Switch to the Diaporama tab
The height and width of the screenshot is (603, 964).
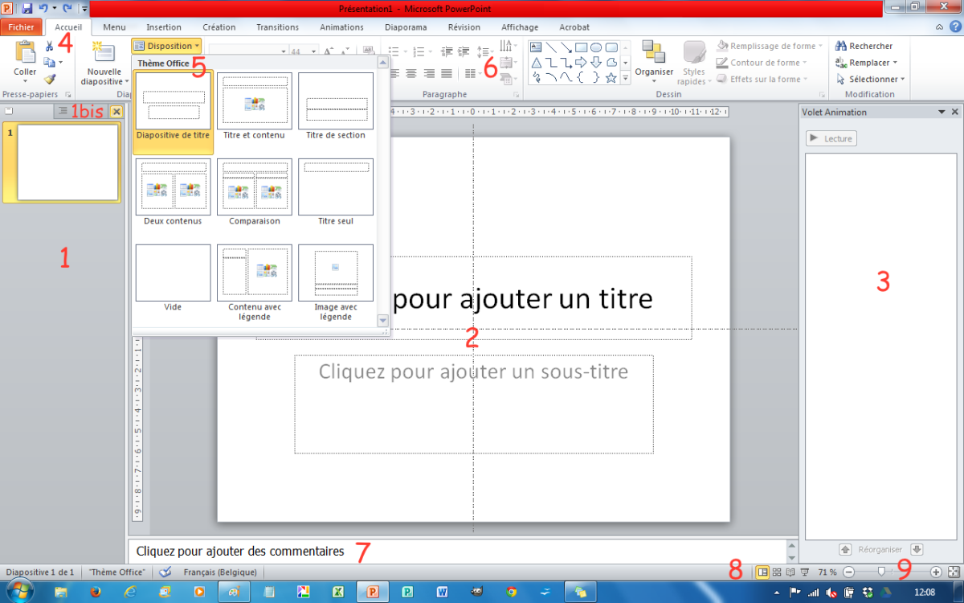(406, 27)
